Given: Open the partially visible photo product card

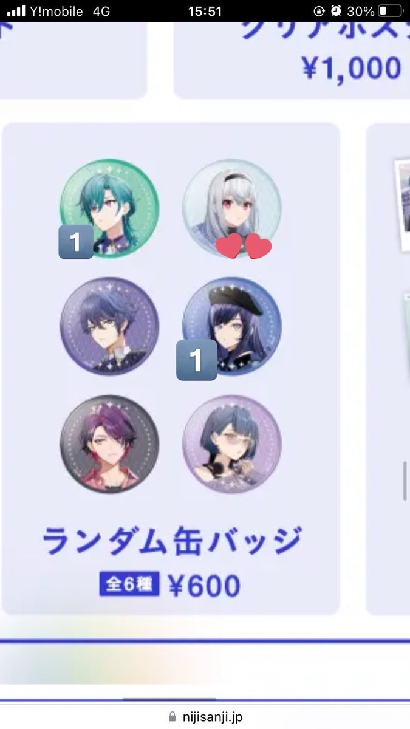Looking at the screenshot, I should coord(388,369).
